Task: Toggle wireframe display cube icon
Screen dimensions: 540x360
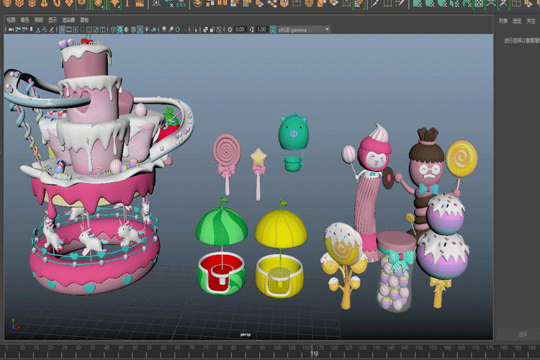Action: [112, 30]
